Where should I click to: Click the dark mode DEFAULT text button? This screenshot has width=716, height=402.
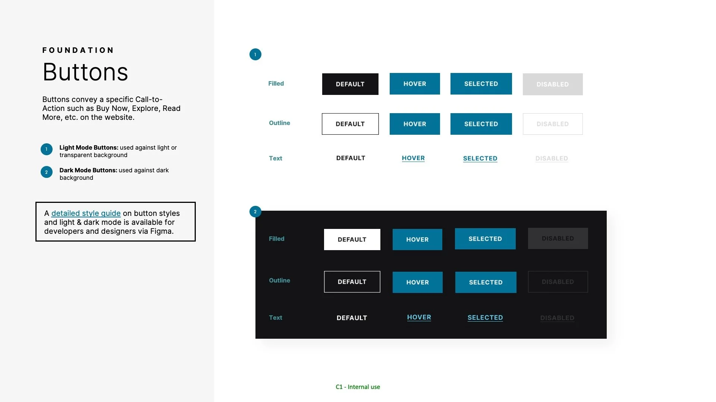tap(352, 318)
